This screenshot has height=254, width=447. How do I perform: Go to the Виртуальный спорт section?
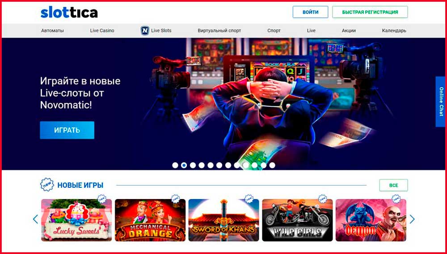tap(219, 30)
